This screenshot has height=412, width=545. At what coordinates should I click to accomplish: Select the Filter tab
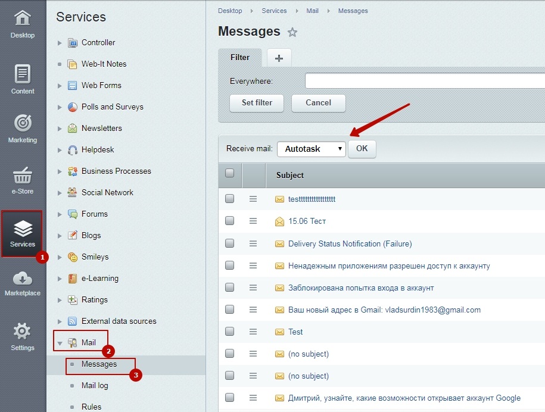click(x=240, y=58)
